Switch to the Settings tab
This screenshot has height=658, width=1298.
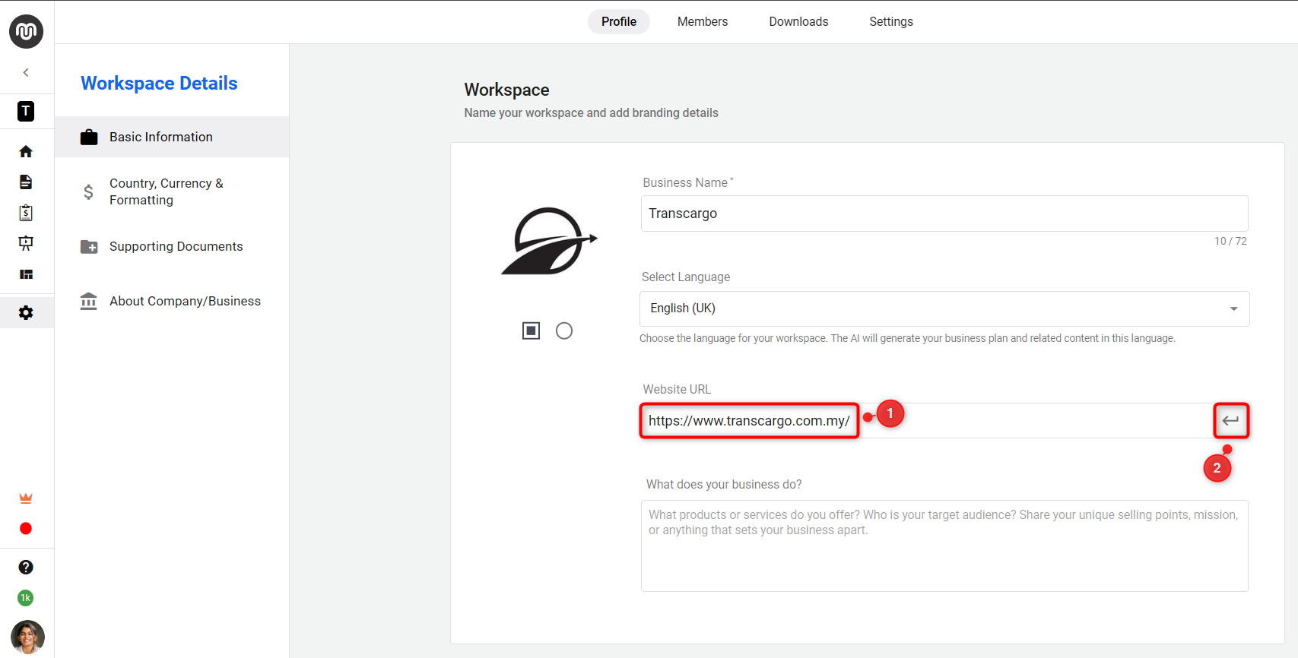click(x=891, y=21)
